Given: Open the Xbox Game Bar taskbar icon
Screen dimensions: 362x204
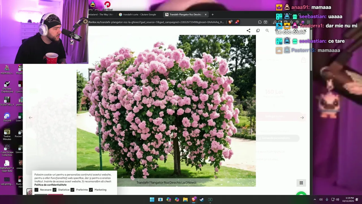Looking at the screenshot, I should click(210, 199).
